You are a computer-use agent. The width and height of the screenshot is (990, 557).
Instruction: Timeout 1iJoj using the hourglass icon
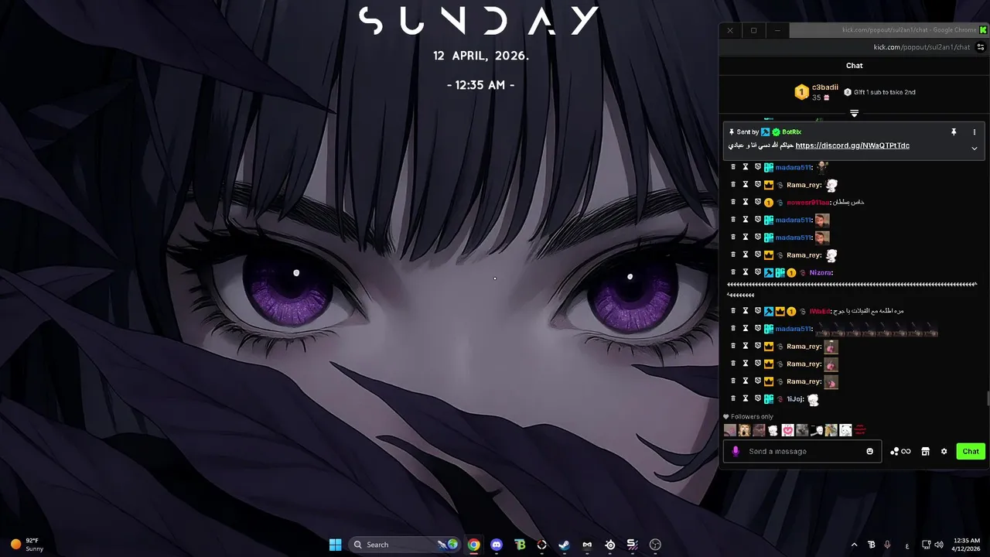(746, 398)
